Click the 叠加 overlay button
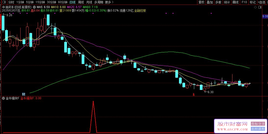 click(x=210, y=2)
